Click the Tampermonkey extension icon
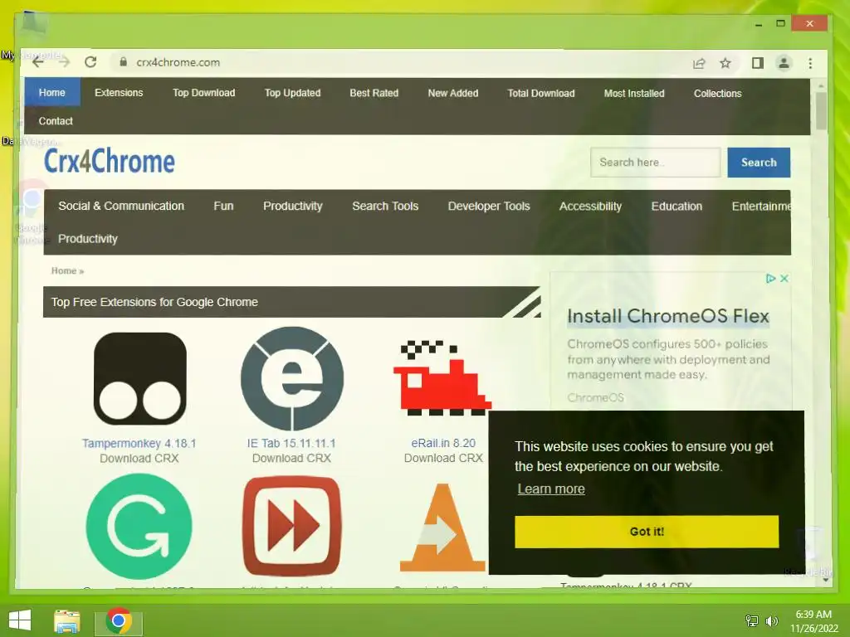 point(139,378)
